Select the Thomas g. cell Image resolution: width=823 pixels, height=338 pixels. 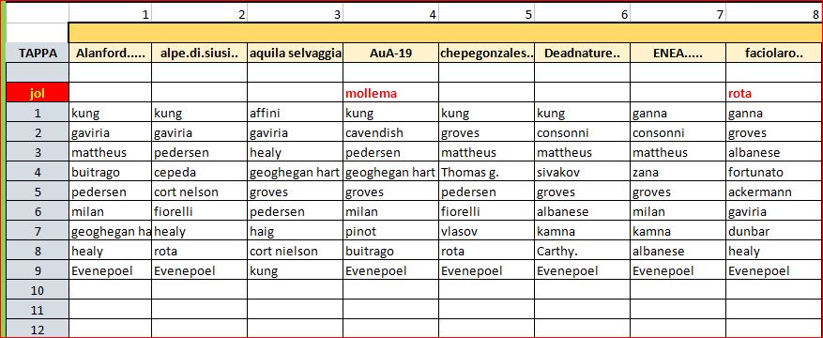[486, 172]
